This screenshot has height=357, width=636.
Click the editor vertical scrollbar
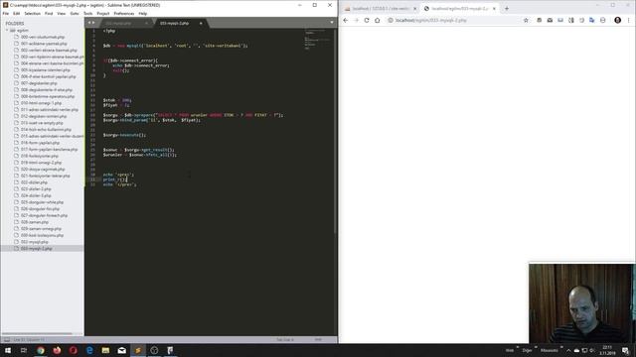point(335,130)
